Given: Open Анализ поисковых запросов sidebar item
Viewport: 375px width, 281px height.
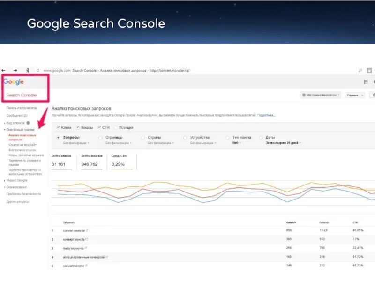Looking at the screenshot, I should coord(22,137).
